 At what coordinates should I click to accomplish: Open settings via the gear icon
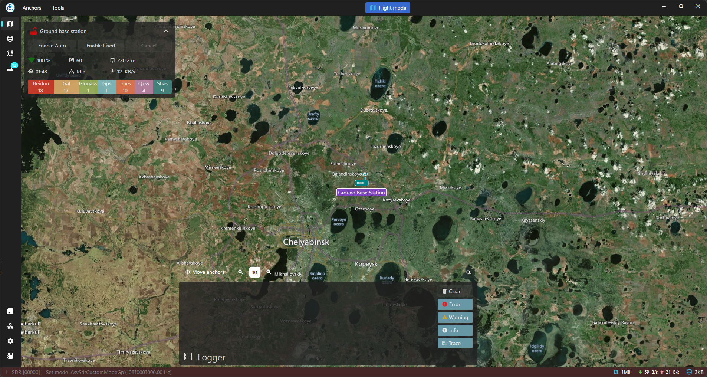(x=10, y=341)
